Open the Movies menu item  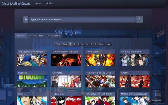point(49,3)
